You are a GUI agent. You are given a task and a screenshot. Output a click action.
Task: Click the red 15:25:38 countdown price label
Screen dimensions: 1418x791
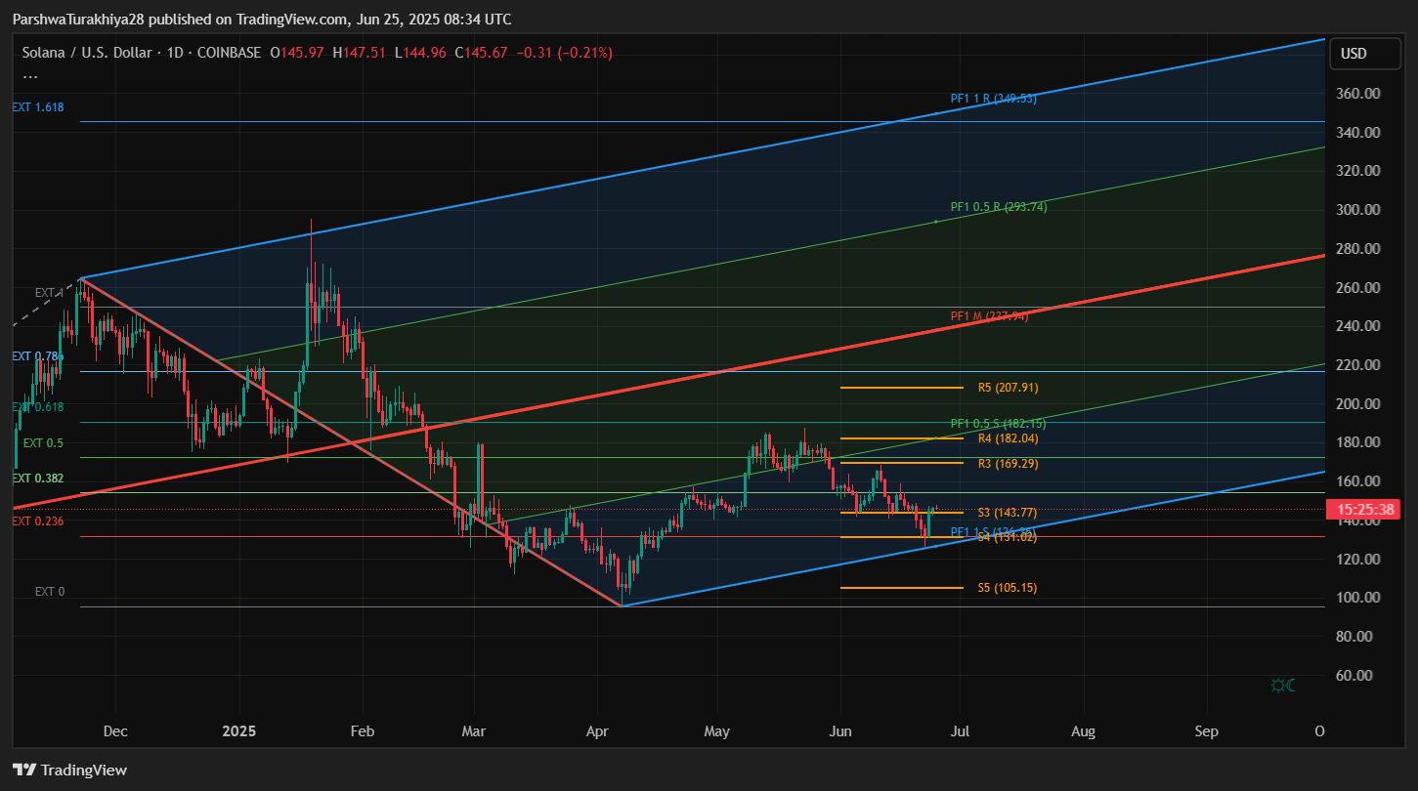pyautogui.click(x=1364, y=510)
